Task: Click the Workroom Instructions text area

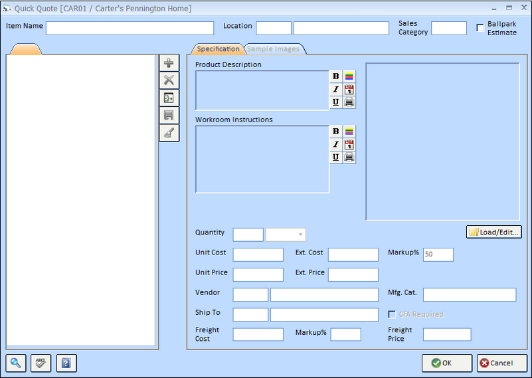Action: (x=262, y=159)
